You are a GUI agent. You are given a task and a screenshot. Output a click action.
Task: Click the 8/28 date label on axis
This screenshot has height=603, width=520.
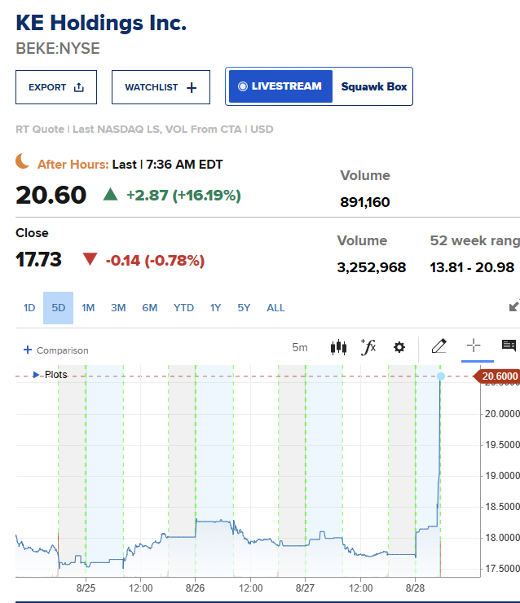(416, 588)
